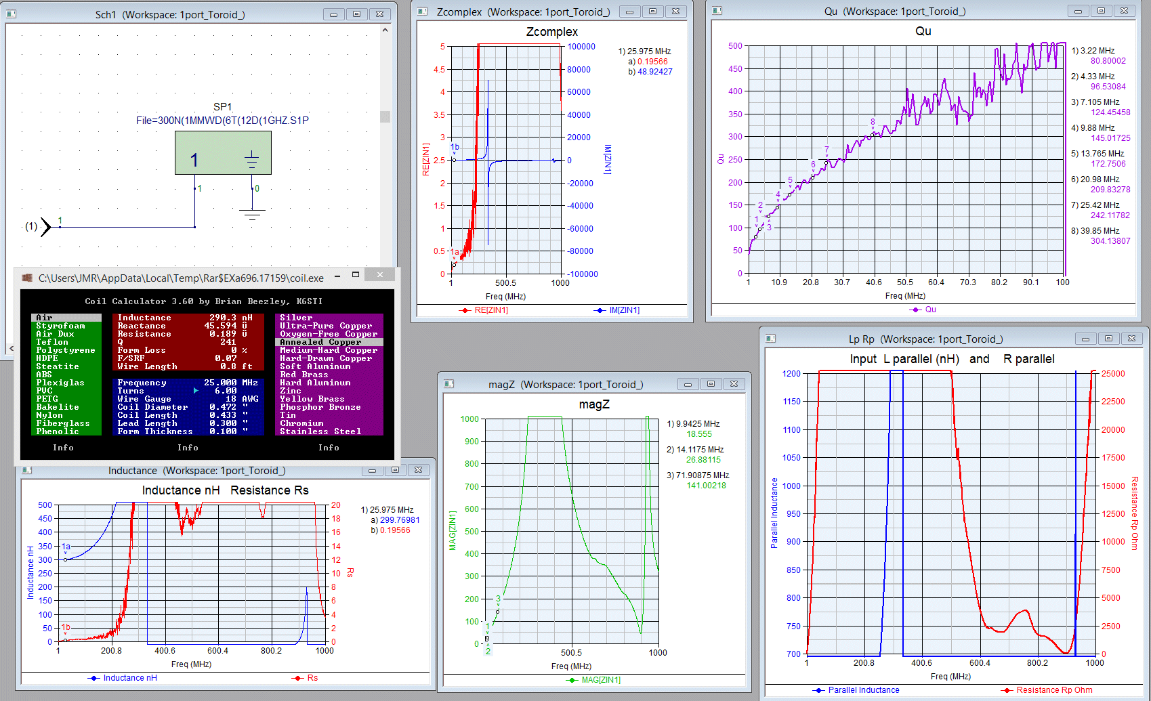Click the Parallel Inductance legend entry
The height and width of the screenshot is (701, 1151).
pos(863,690)
